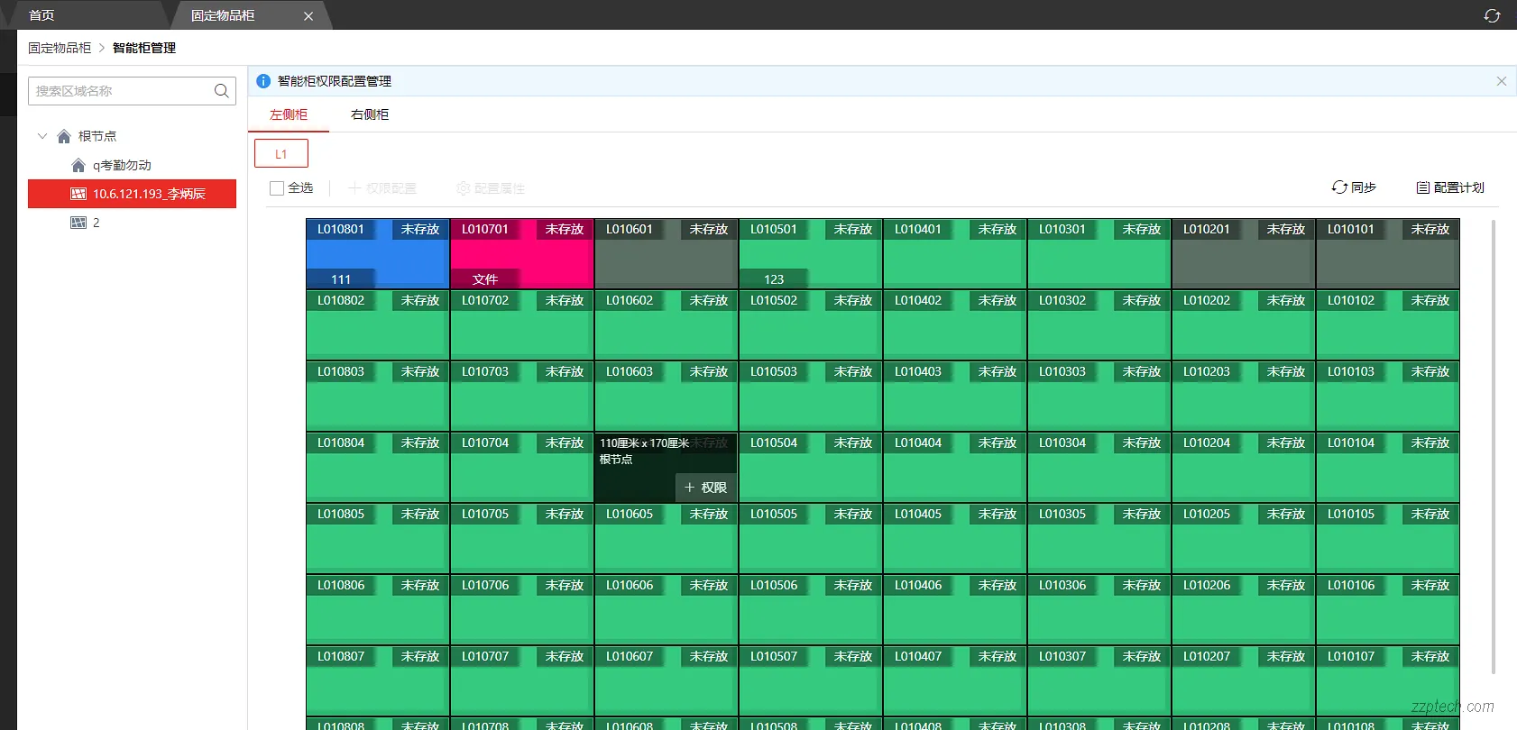Viewport: 1517px width, 730px height.
Task: Click the cabinet icon beside node 2
Action: [78, 223]
